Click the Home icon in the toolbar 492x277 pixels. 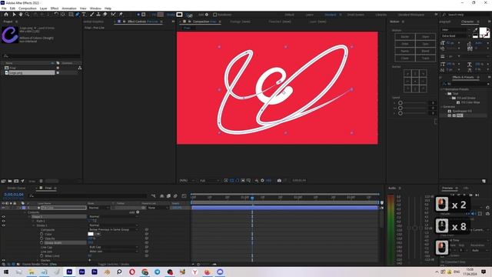click(6, 15)
